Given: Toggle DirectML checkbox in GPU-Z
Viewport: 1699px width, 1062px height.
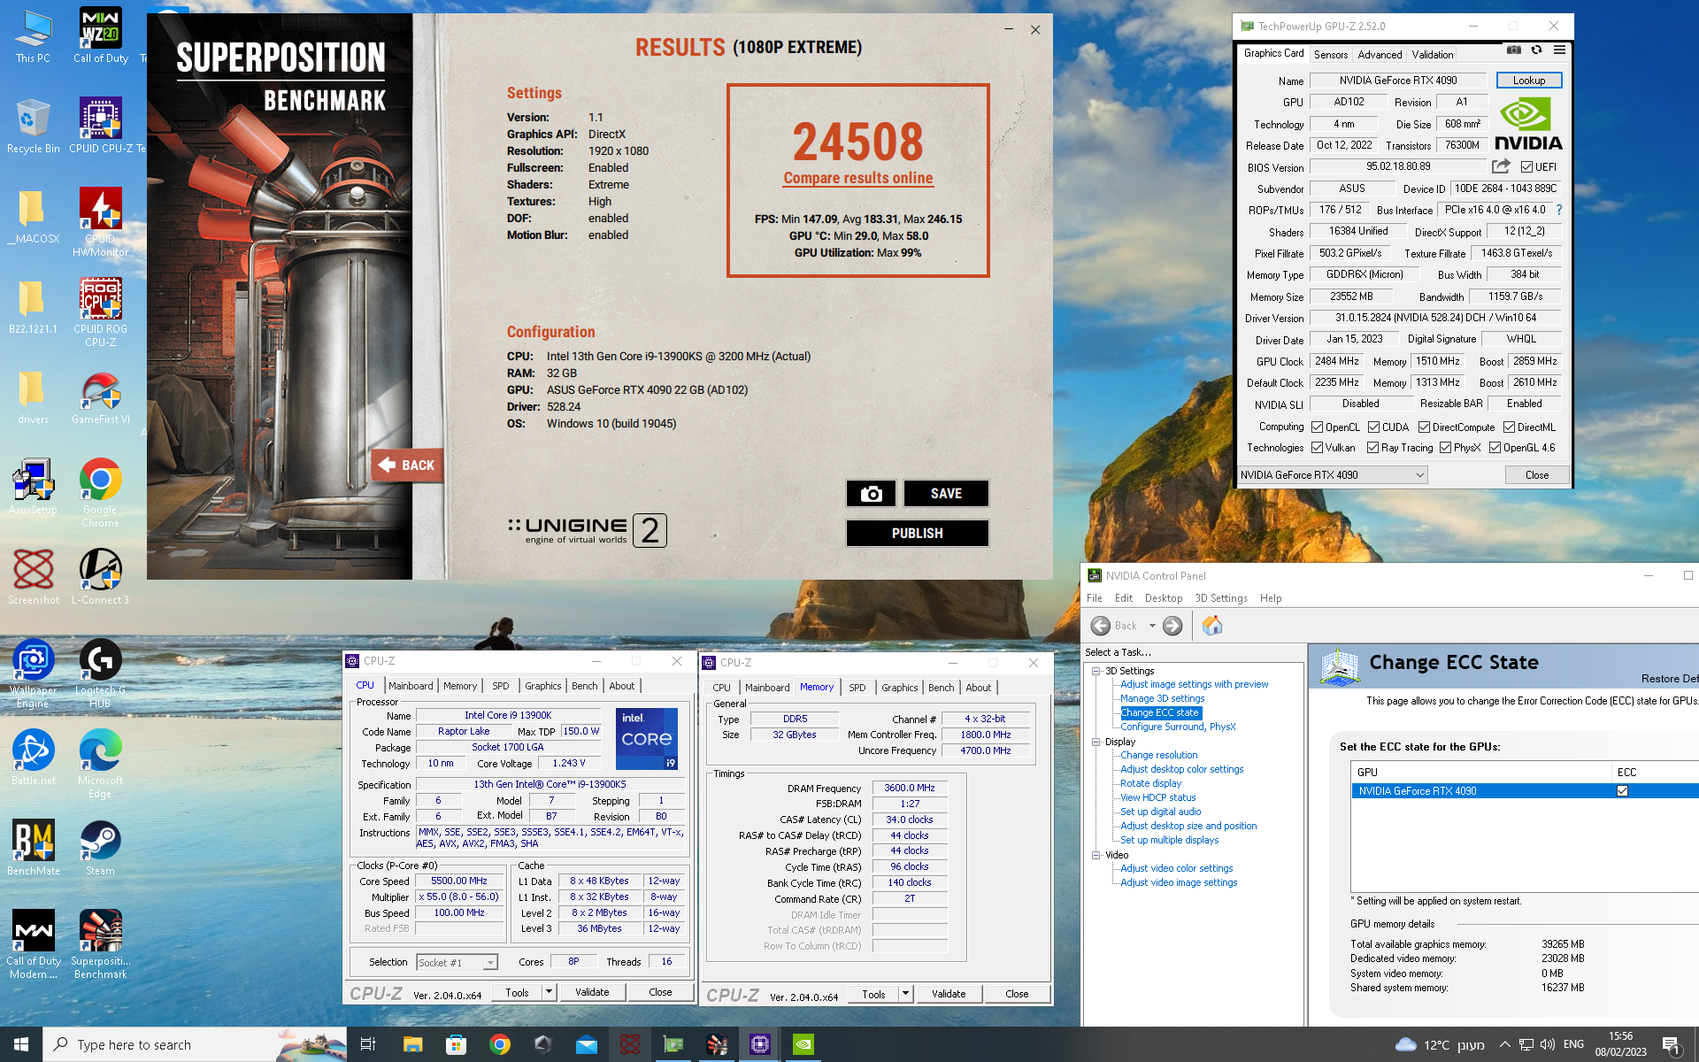Looking at the screenshot, I should (1509, 427).
